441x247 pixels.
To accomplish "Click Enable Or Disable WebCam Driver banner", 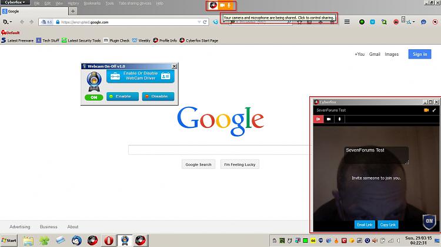I will pyautogui.click(x=141, y=76).
